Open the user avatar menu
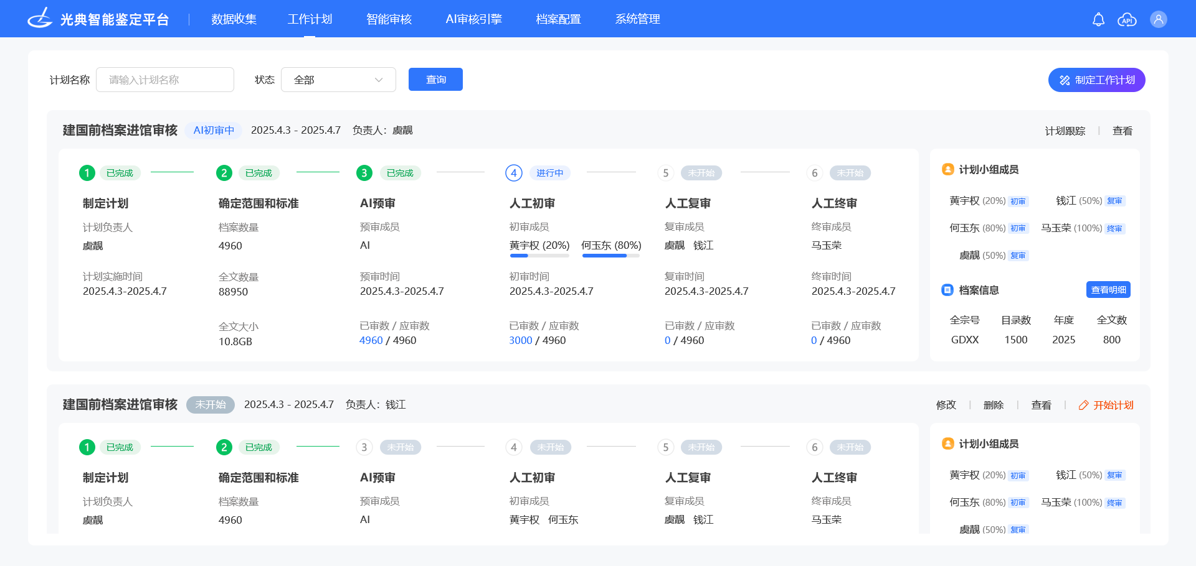Viewport: 1196px width, 566px height. point(1158,19)
